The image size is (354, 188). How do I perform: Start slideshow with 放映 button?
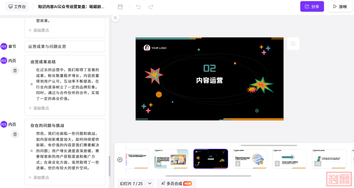click(340, 7)
